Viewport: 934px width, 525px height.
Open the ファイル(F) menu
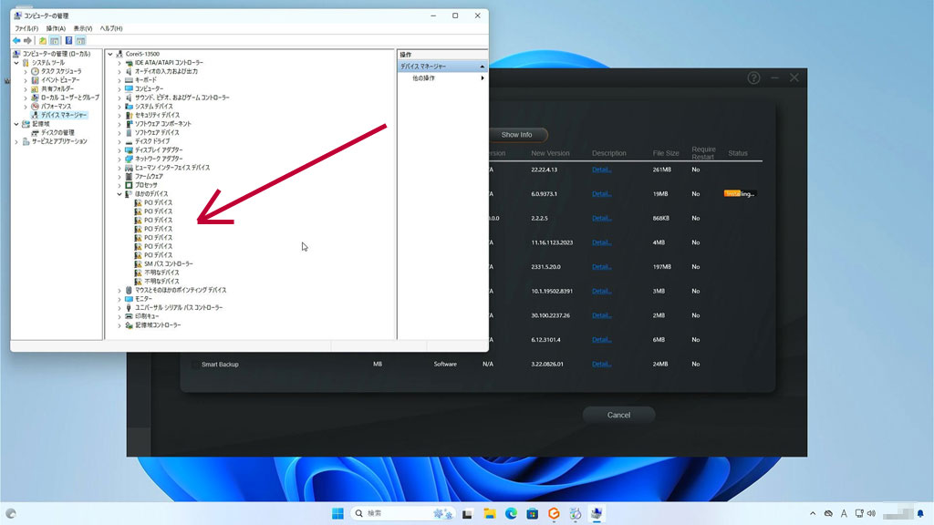[x=26, y=28]
